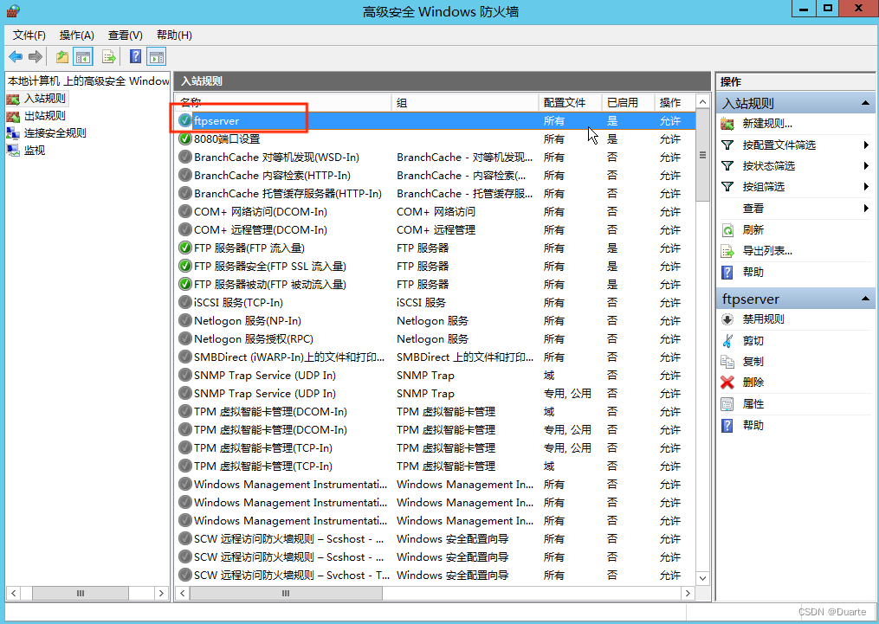This screenshot has width=879, height=624.
Task: Select 出站规则 in the tree
Action: (44, 116)
